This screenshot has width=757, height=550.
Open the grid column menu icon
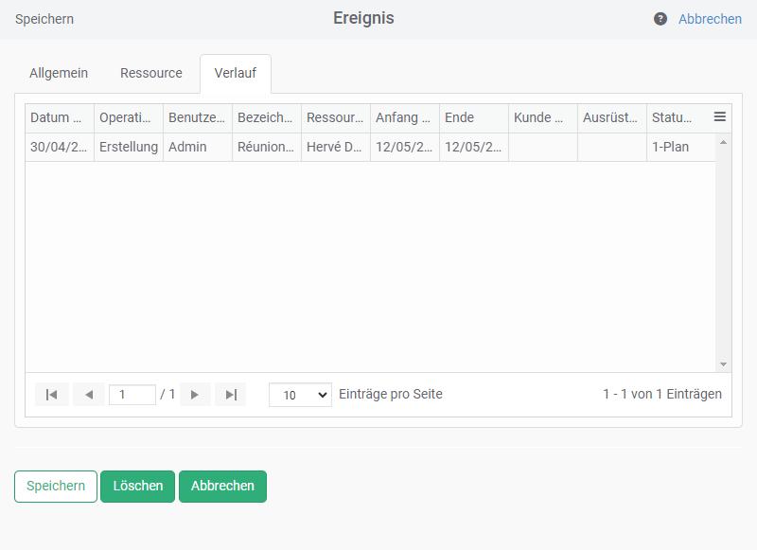719,117
